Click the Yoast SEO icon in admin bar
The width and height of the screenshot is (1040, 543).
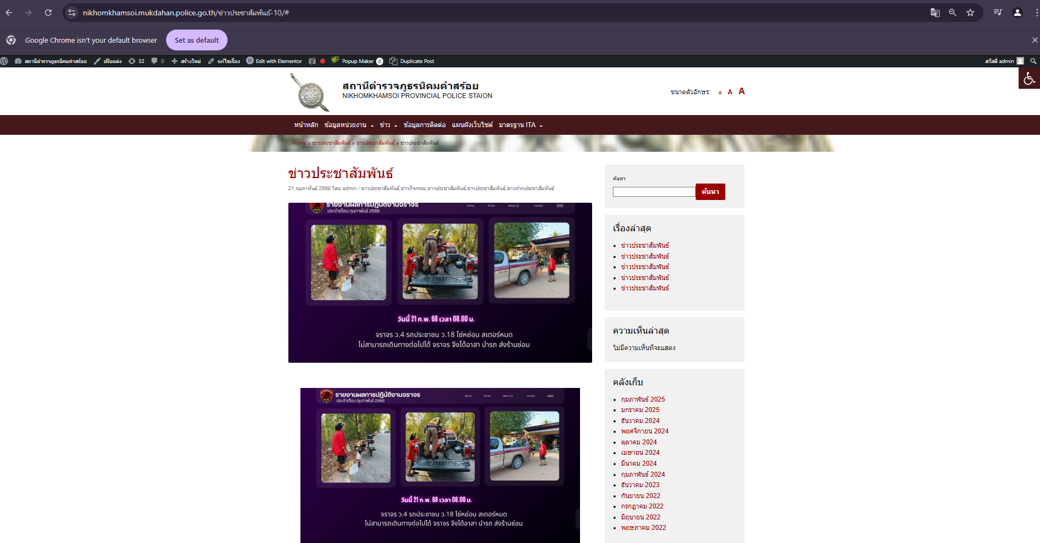(312, 61)
